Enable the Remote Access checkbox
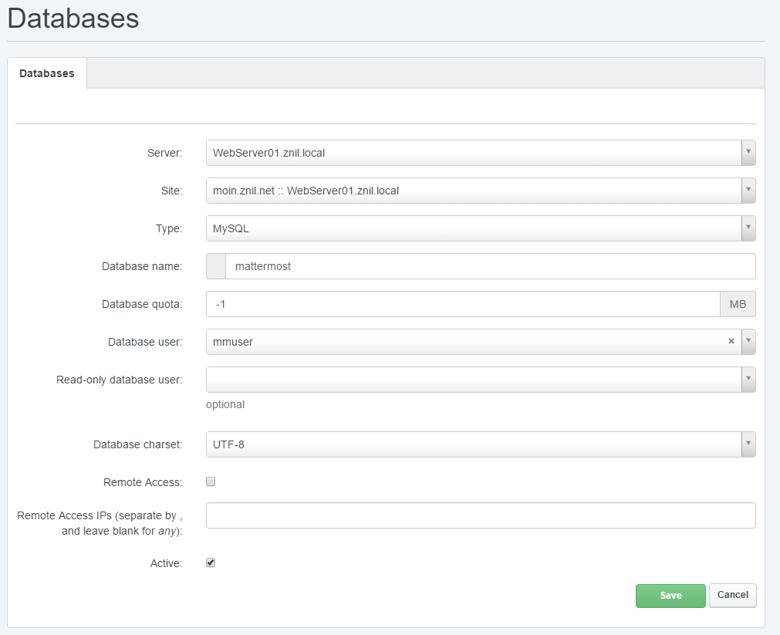 [x=211, y=482]
